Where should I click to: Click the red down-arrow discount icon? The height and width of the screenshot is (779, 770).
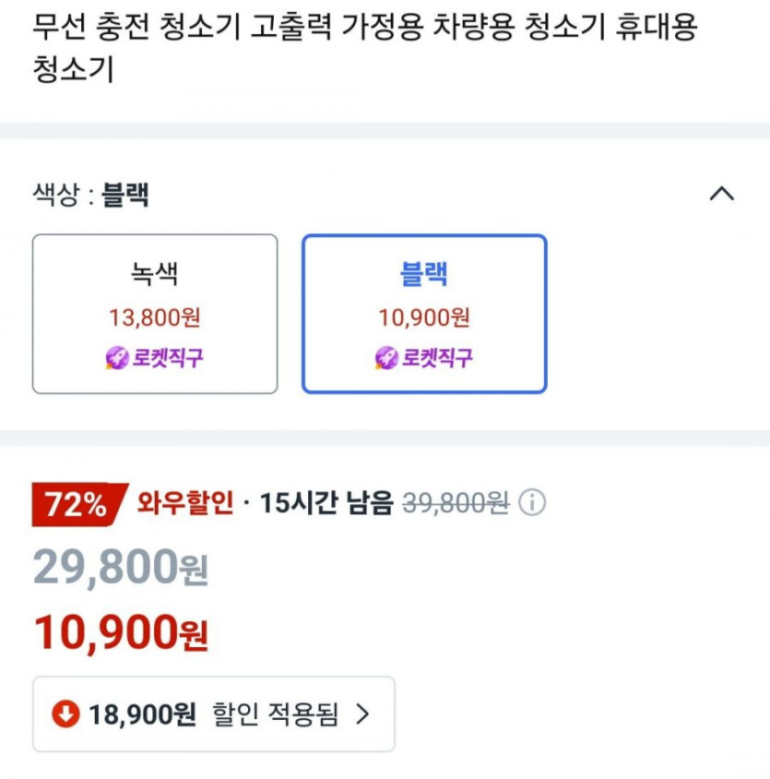pos(65,713)
